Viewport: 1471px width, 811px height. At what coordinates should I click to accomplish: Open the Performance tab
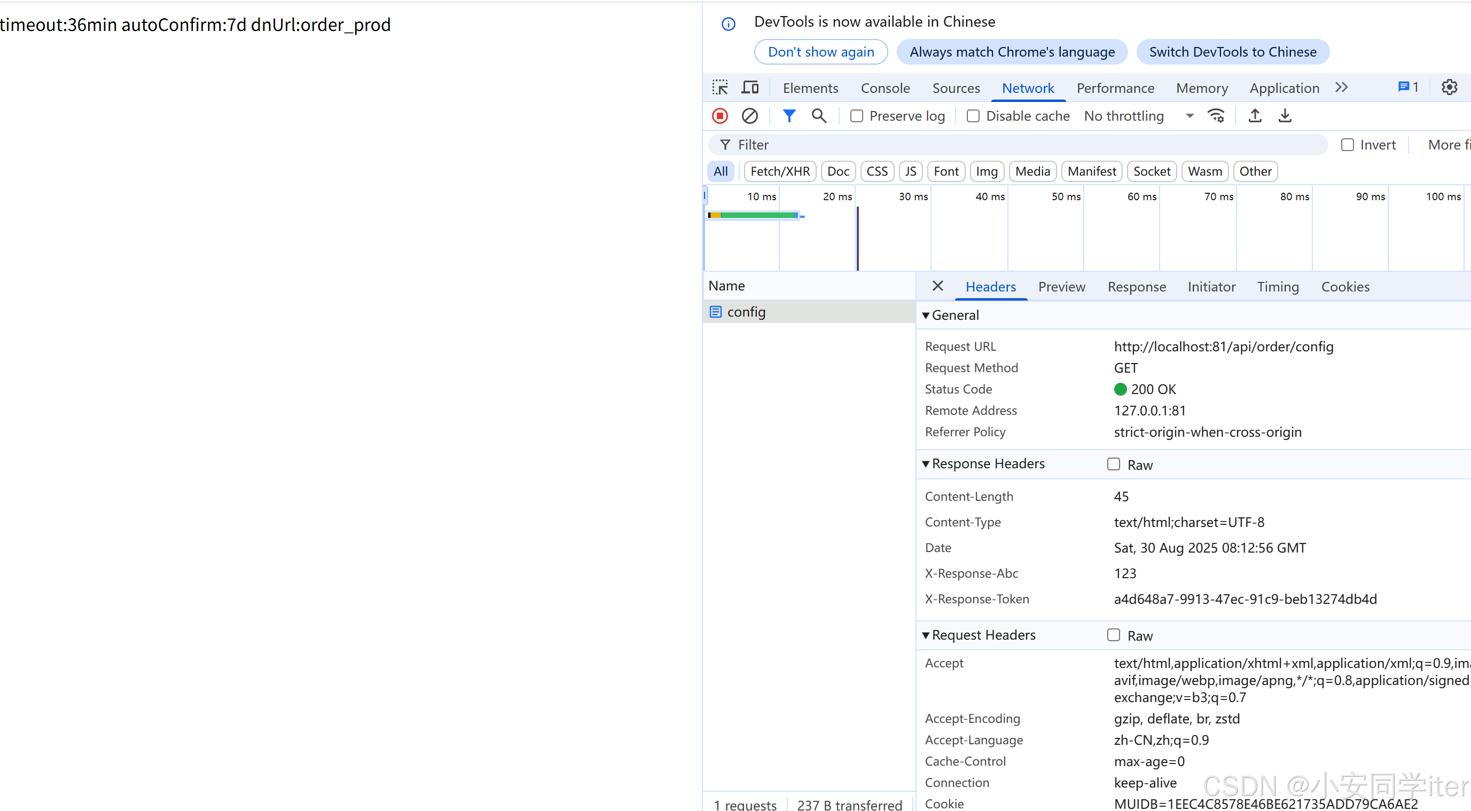1115,88
